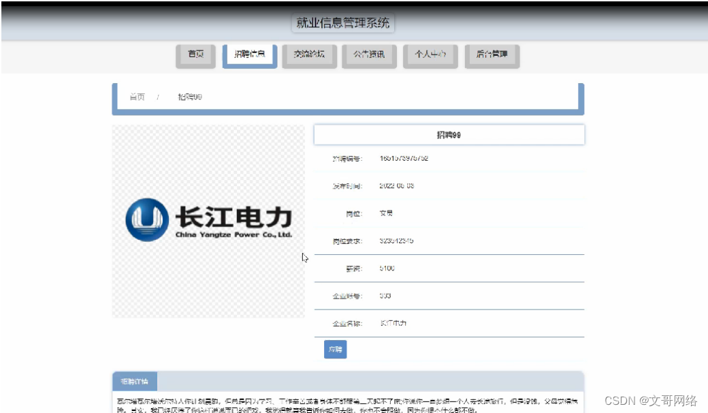708x413 pixels.
Task: Click the 首页 breadcrumb link
Action: point(138,97)
